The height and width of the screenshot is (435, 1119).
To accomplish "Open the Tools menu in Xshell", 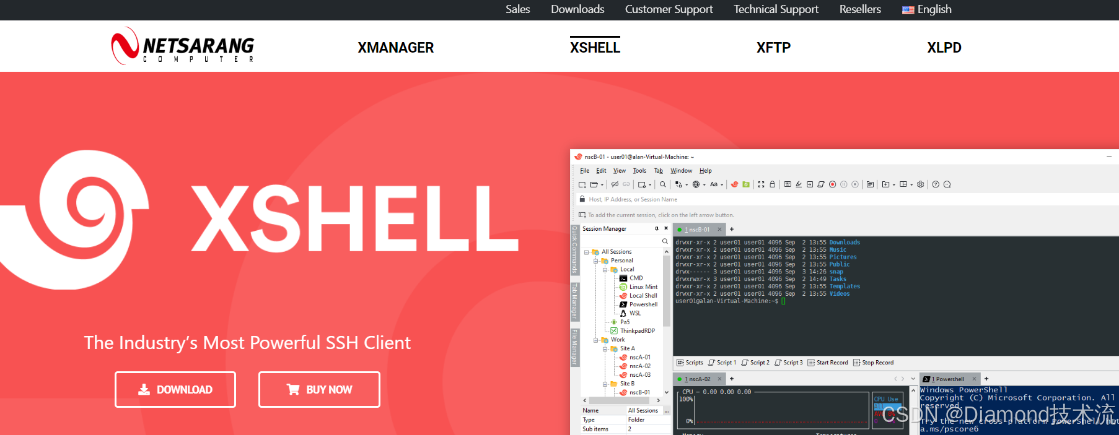I will (x=639, y=171).
